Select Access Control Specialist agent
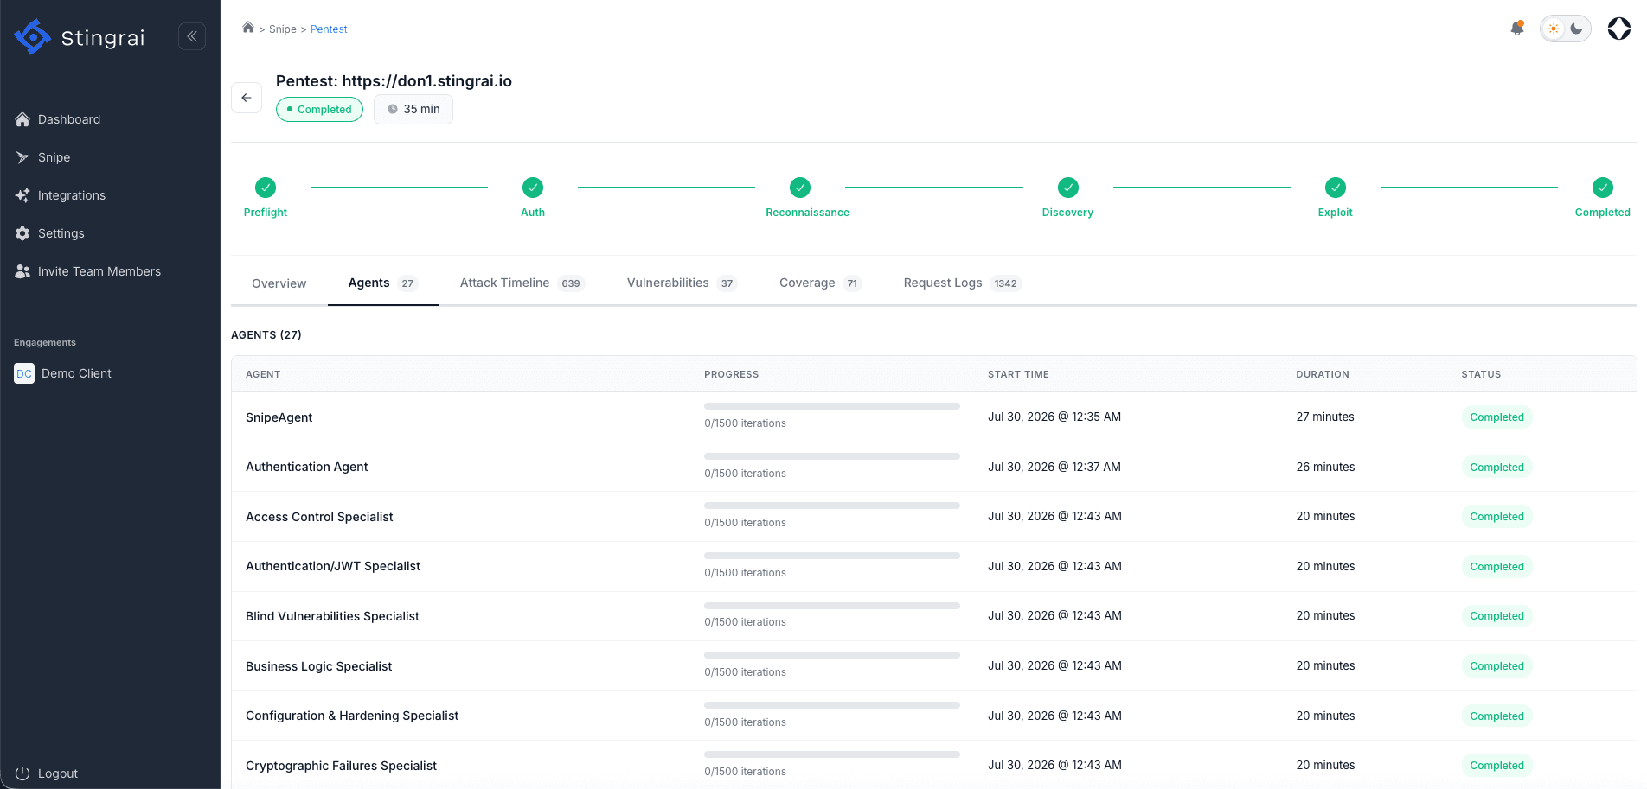 319,517
